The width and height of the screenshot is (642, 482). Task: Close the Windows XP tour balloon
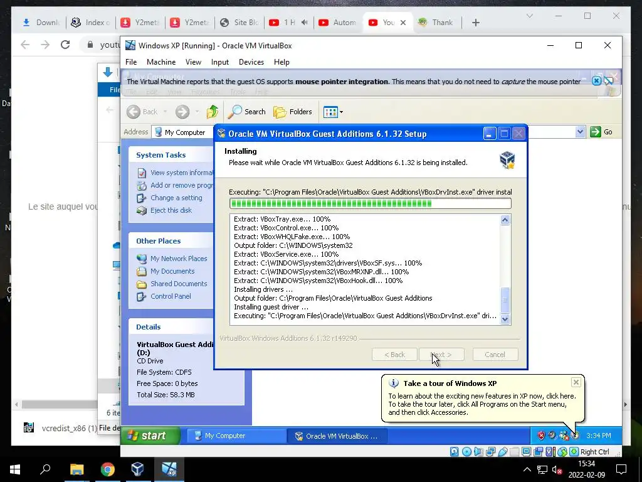click(576, 382)
